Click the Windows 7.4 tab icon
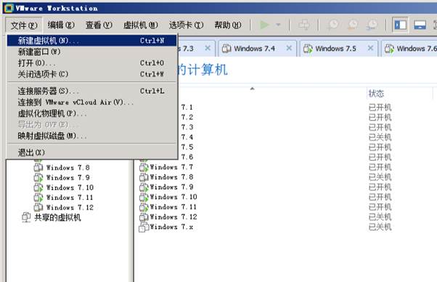This screenshot has width=437, height=282. (x=226, y=49)
